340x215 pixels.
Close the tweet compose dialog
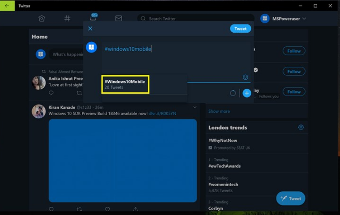point(90,29)
